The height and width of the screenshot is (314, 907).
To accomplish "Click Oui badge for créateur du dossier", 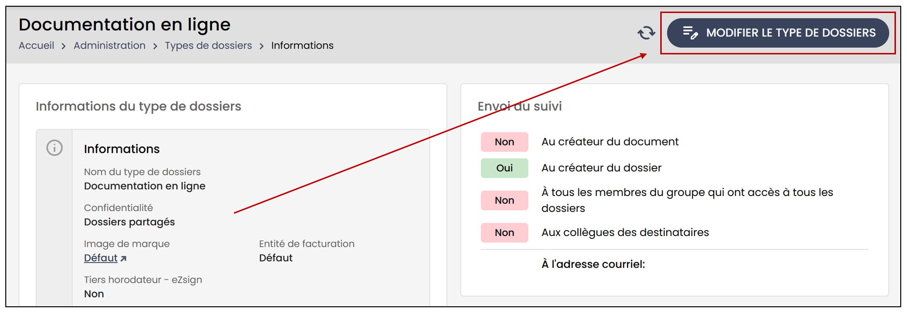I will (504, 168).
